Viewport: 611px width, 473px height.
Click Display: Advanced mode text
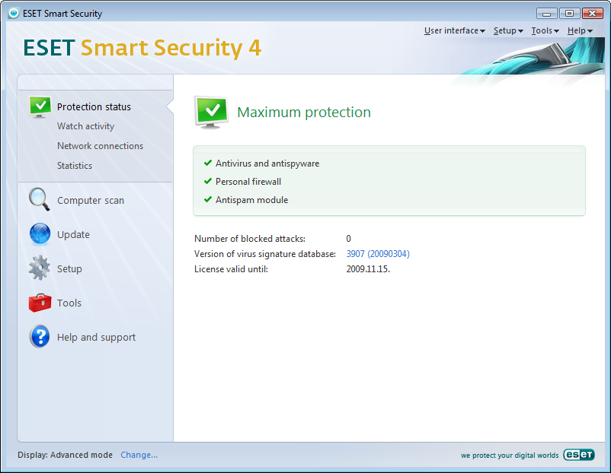tap(65, 455)
